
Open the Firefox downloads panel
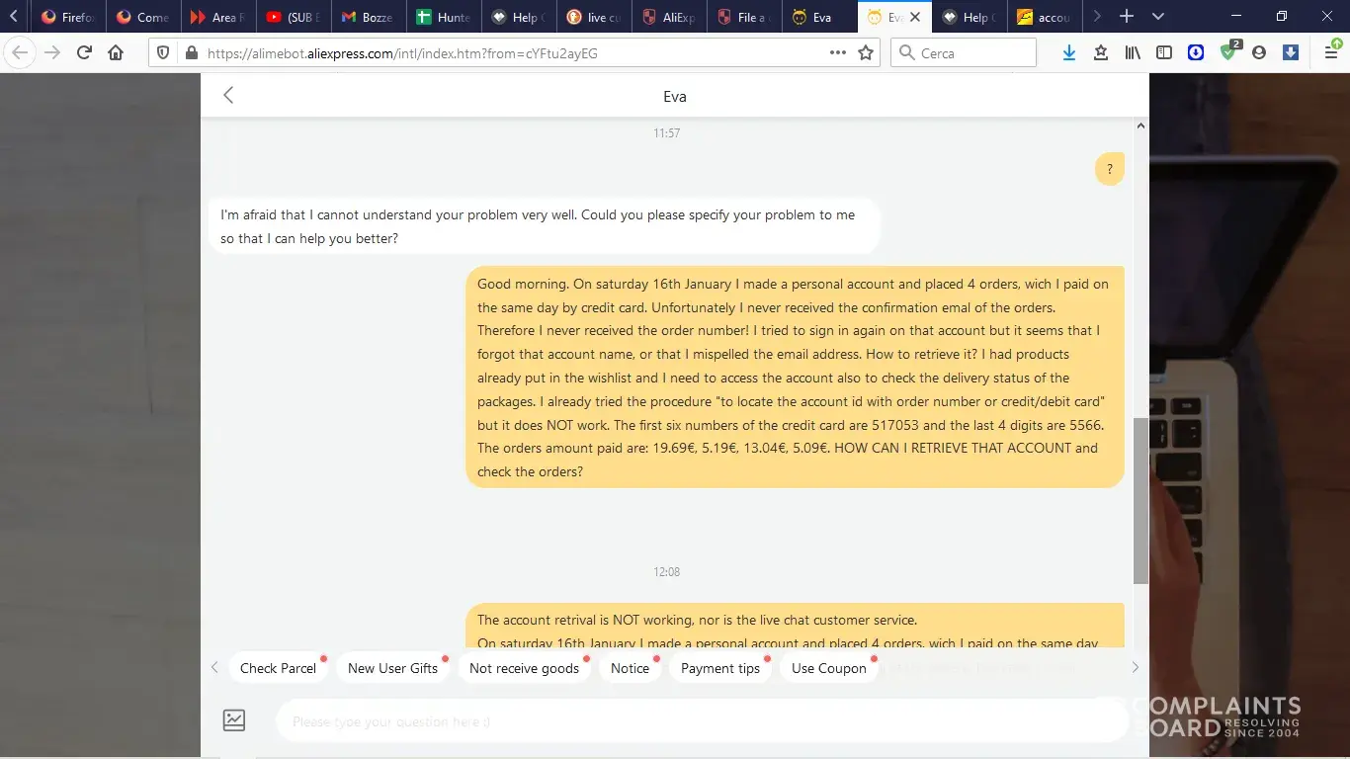1069,53
